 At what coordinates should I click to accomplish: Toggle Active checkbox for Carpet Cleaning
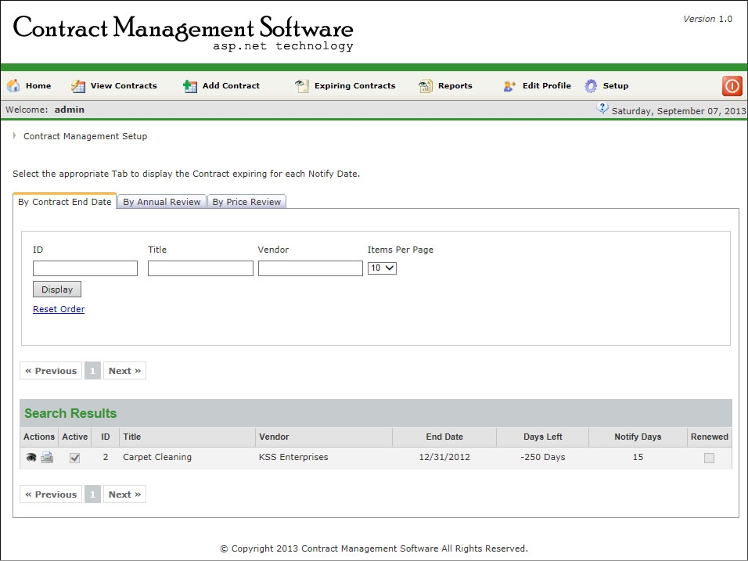tap(75, 458)
